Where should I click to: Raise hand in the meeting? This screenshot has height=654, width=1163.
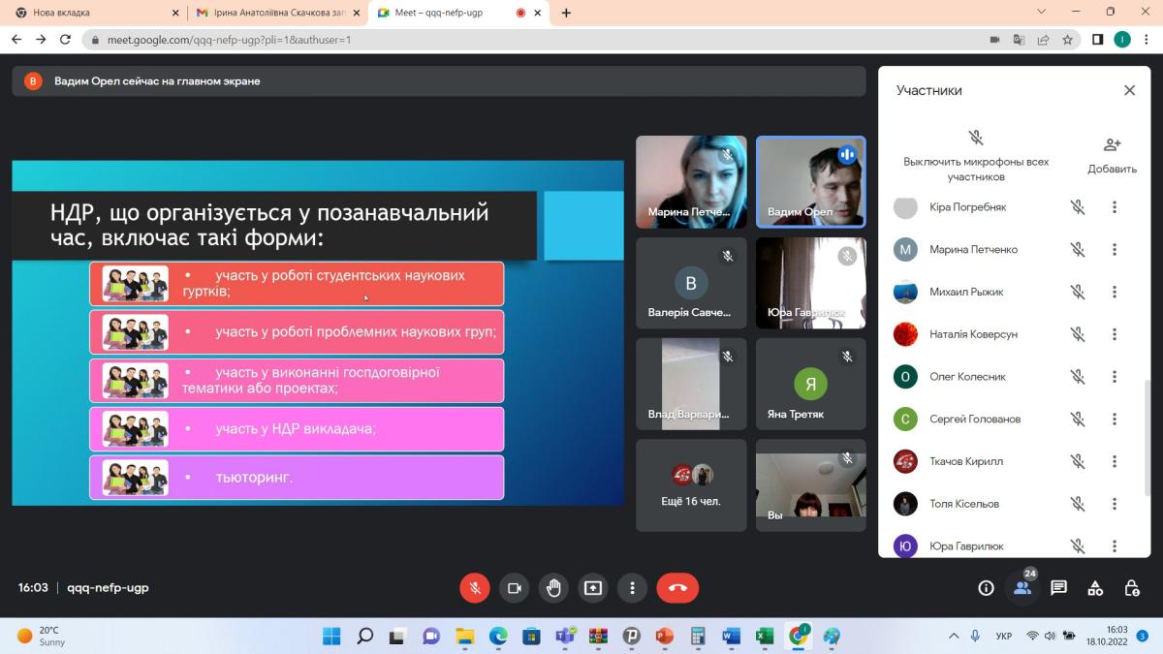(x=553, y=588)
